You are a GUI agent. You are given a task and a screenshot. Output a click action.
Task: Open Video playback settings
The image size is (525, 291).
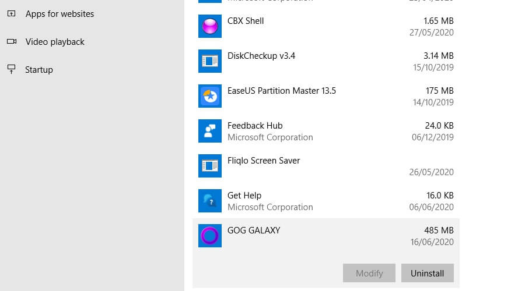(x=55, y=42)
